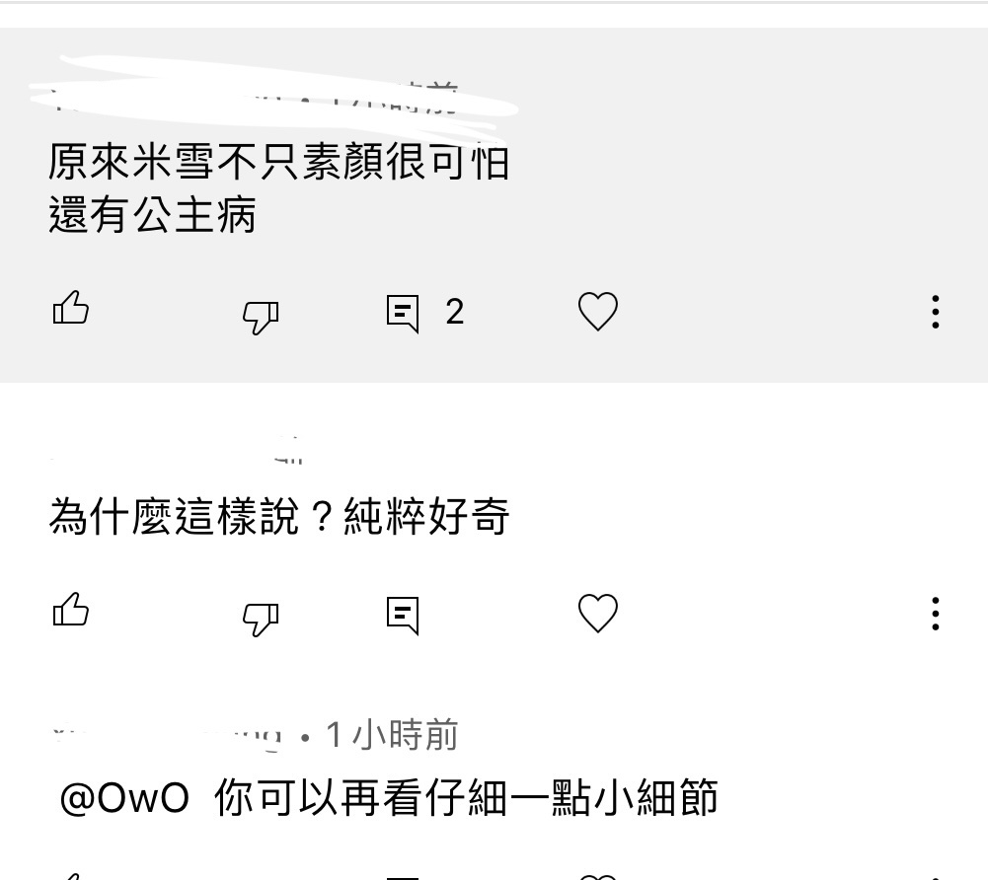988x880 pixels.
Task: Open the blurred username of third comment
Action: click(167, 736)
